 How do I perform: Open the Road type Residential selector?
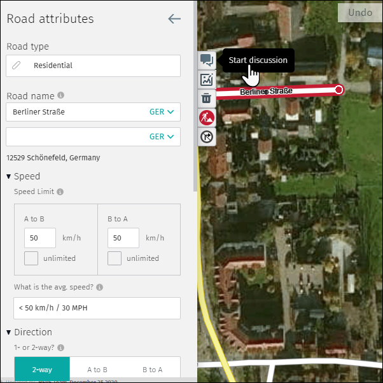tap(93, 66)
